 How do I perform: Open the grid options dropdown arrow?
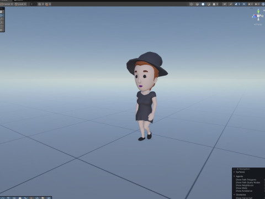pos(252,4)
